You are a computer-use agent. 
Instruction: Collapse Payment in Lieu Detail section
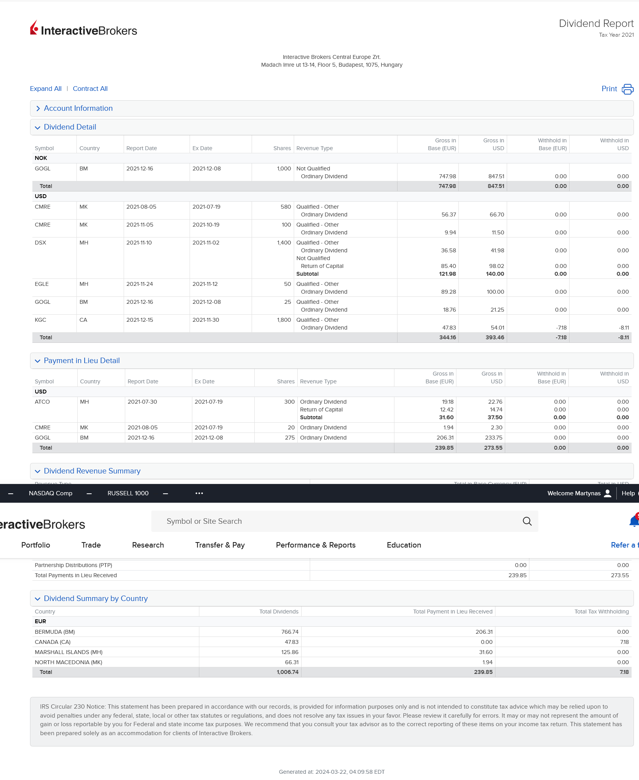tap(332, 361)
